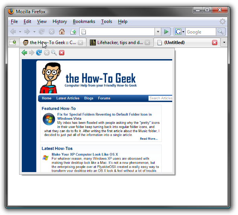Open the list-all-tabs dropdown arrow
238x215 pixels.
pos(224,43)
